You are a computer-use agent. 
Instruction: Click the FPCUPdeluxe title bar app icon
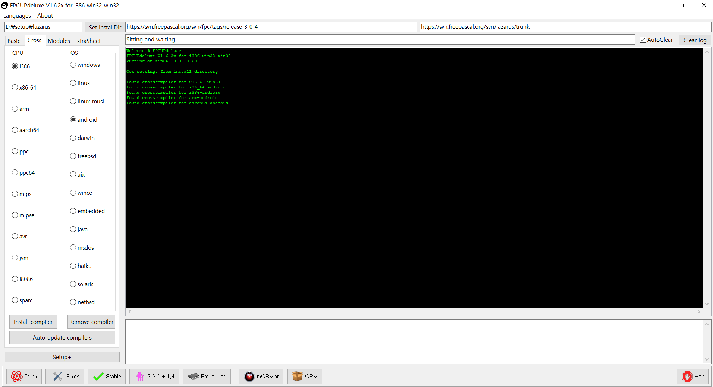(4, 6)
